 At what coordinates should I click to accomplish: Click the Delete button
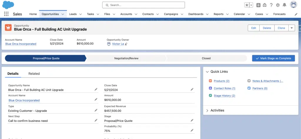click(x=267, y=28)
